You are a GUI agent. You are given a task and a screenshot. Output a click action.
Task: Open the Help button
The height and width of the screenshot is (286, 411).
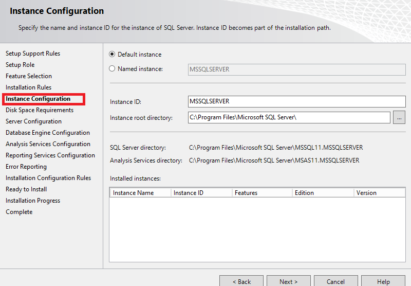pyautogui.click(x=383, y=281)
